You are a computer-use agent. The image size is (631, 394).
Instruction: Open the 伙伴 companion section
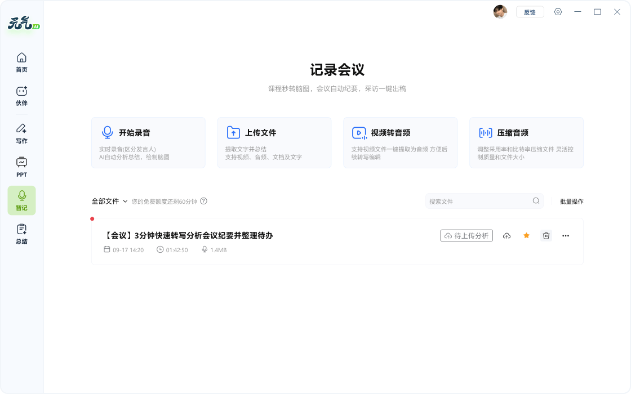pos(21,96)
